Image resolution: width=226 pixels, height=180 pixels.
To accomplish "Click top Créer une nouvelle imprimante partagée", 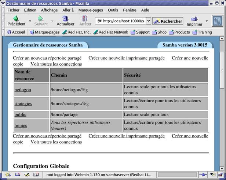I will pyautogui.click(x=127, y=58).
